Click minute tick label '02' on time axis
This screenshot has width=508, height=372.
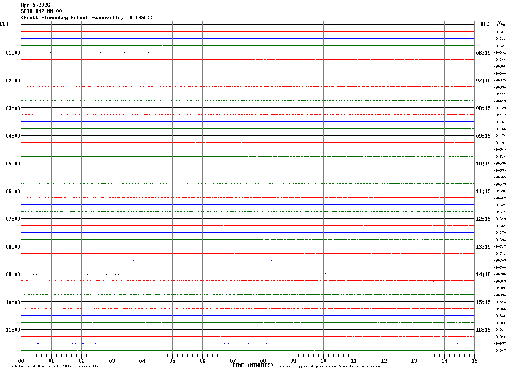pos(82,361)
